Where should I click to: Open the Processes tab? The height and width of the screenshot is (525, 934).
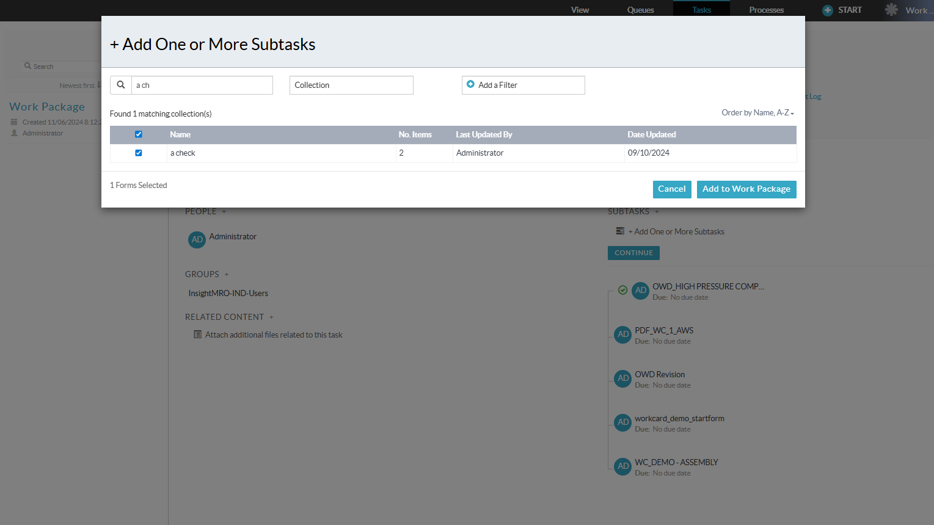tap(767, 10)
